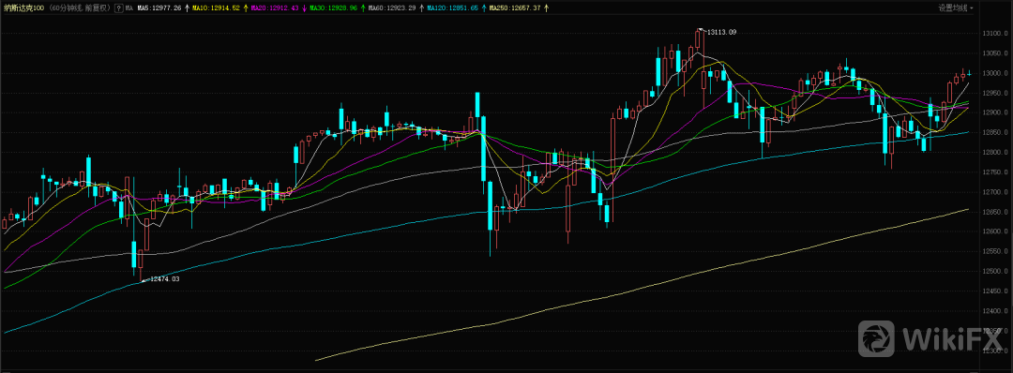The width and height of the screenshot is (1013, 373).
Task: Click the cyan MA120 up arrow
Action: pyautogui.click(x=485, y=7)
